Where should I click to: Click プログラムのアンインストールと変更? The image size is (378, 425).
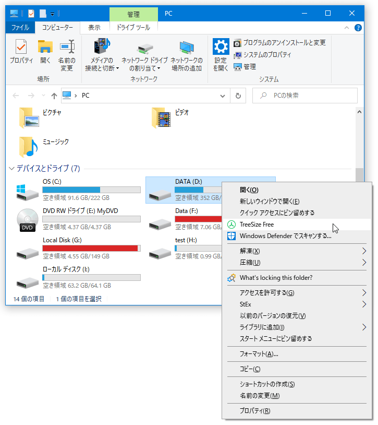(280, 43)
